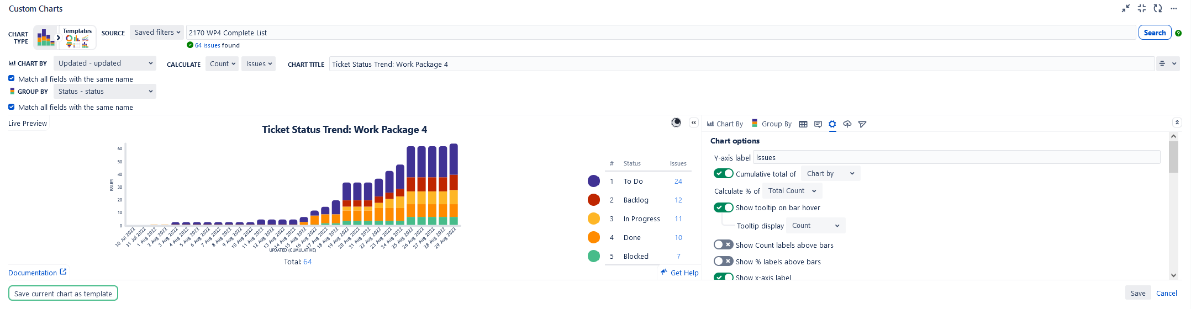This screenshot has width=1191, height=309.
Task: Open the Cumulative total Chart by dropdown
Action: [x=831, y=174]
